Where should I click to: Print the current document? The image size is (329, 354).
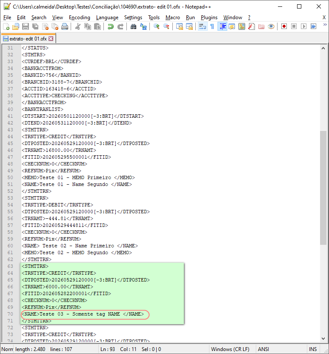(x=65, y=26)
